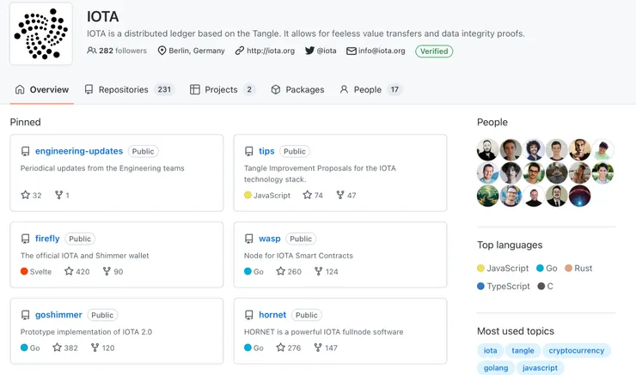Click the first member avatar under People

pyautogui.click(x=488, y=149)
